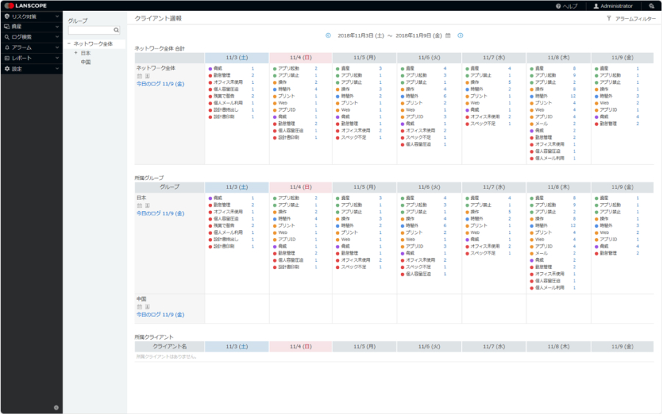Click second small icon under ネットワーク全体 row label

tap(147, 76)
